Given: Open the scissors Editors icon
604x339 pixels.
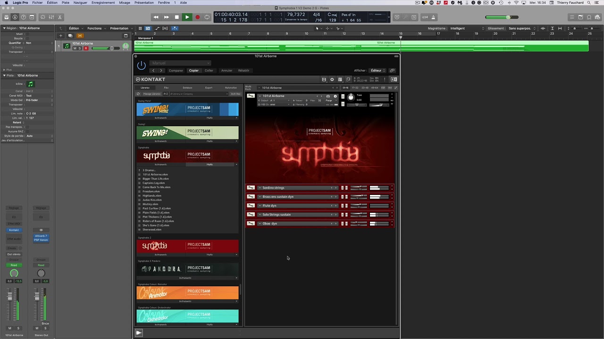Looking at the screenshot, I should tap(60, 17).
